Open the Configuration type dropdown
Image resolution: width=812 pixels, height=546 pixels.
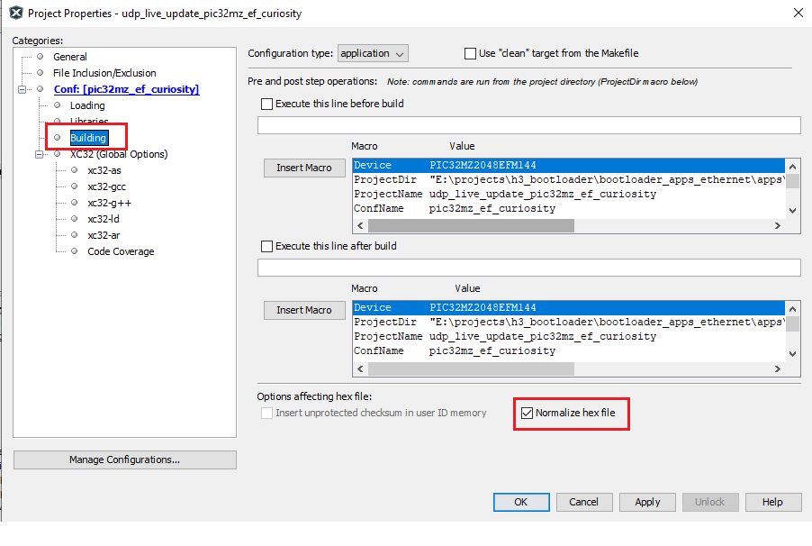coord(373,53)
